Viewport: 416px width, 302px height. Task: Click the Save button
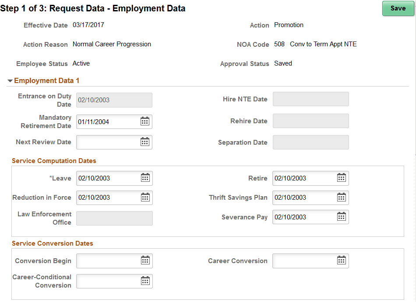tap(398, 8)
